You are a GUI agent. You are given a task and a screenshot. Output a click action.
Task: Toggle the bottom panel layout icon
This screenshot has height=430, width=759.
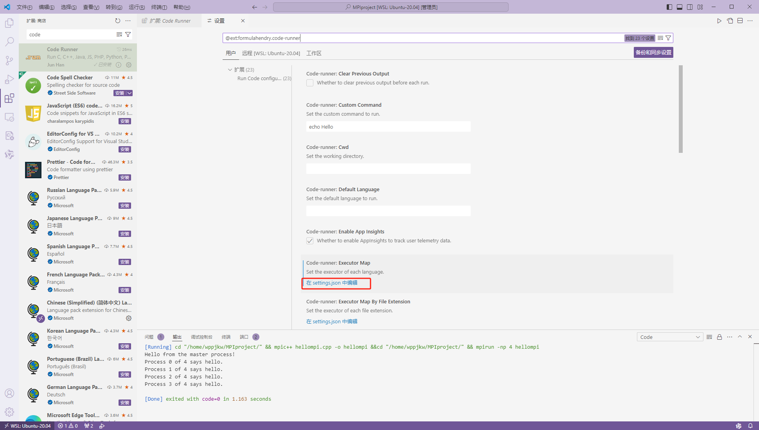[x=680, y=7]
